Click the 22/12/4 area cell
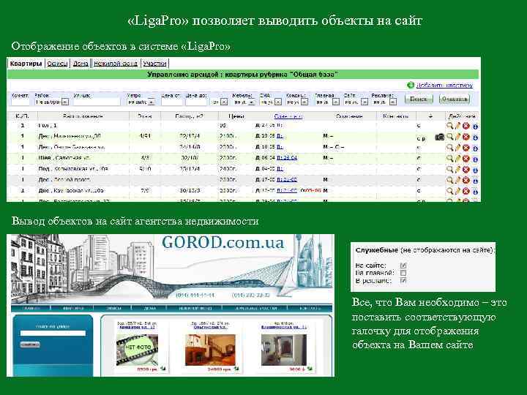Image resolution: width=527 pixels, height=395 pixels. pyautogui.click(x=190, y=136)
